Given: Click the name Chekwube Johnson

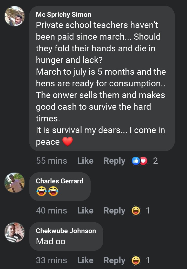Looking at the screenshot, I should 66,231.
